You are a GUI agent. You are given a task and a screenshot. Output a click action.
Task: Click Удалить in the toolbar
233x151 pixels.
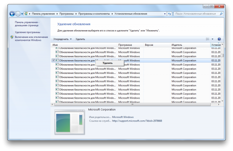coord(80,39)
